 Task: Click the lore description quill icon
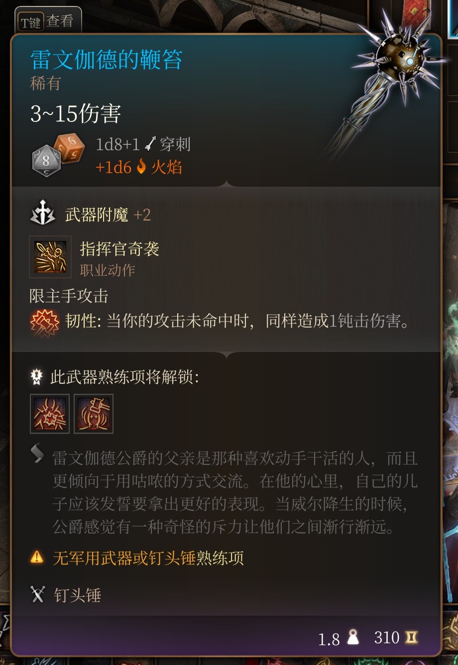tap(38, 454)
